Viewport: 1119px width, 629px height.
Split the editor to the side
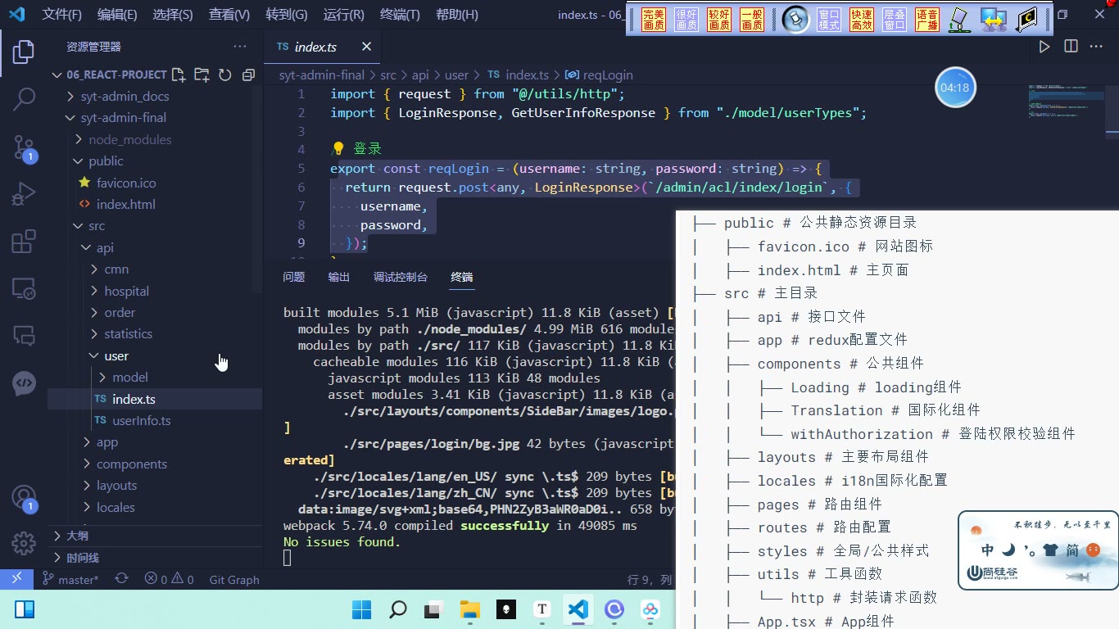tap(1071, 47)
